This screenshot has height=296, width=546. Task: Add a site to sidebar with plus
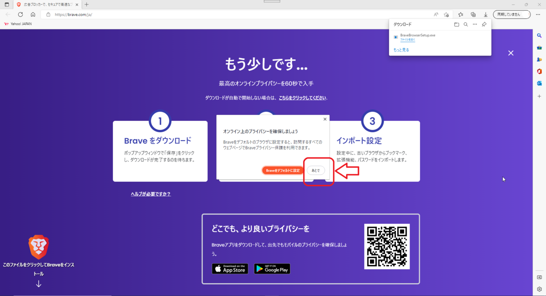click(539, 96)
